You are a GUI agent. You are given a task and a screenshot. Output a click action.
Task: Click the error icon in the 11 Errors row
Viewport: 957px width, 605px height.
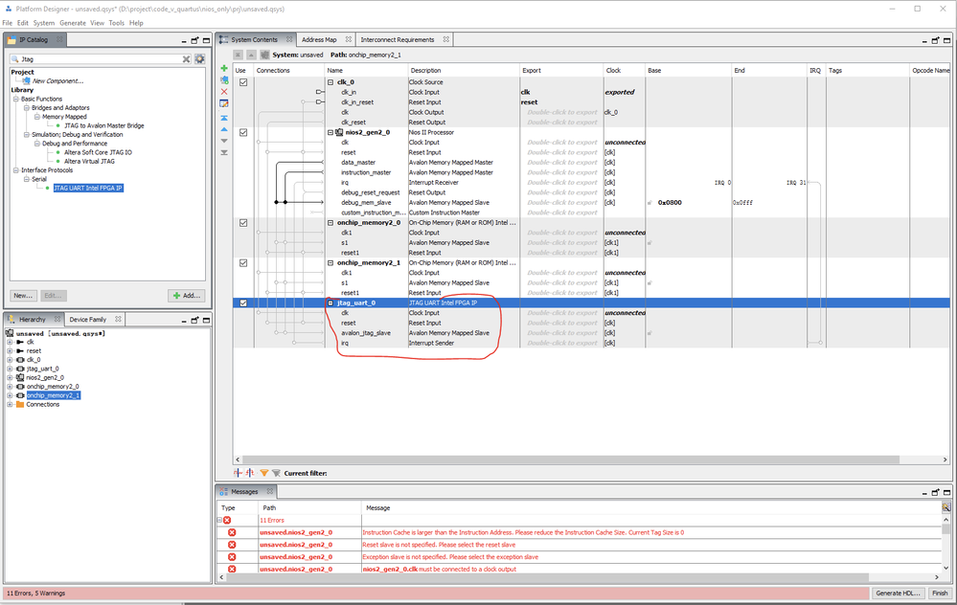(x=227, y=520)
